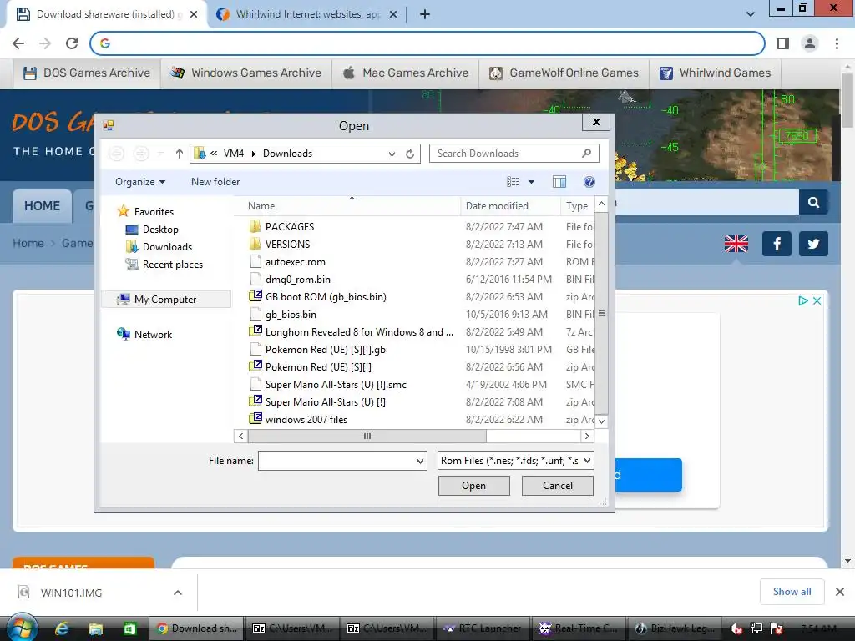Select My Computer in navigation pane

tap(166, 300)
